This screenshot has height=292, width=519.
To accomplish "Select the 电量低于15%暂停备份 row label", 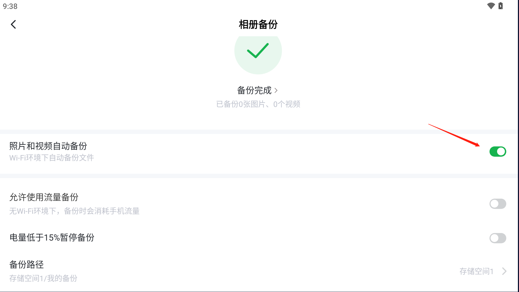I will click(52, 238).
